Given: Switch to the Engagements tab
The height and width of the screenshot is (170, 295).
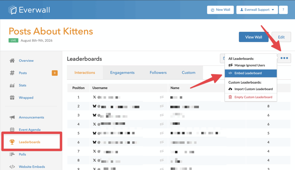Looking at the screenshot, I should click(122, 73).
